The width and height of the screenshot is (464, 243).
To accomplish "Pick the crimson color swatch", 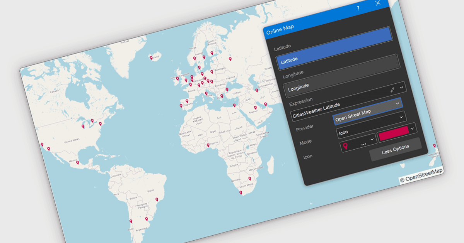I will tap(393, 133).
